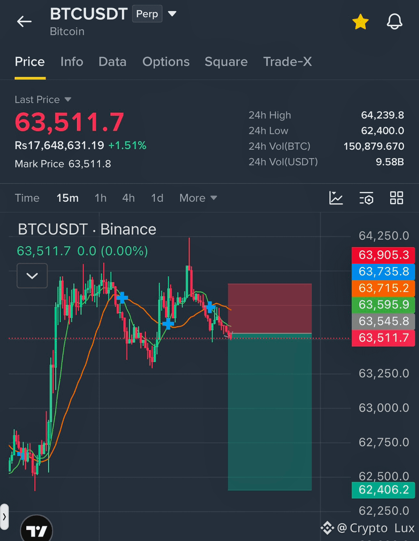This screenshot has width=419, height=541.
Task: Collapse the indicator legend chevron
Action: [32, 276]
